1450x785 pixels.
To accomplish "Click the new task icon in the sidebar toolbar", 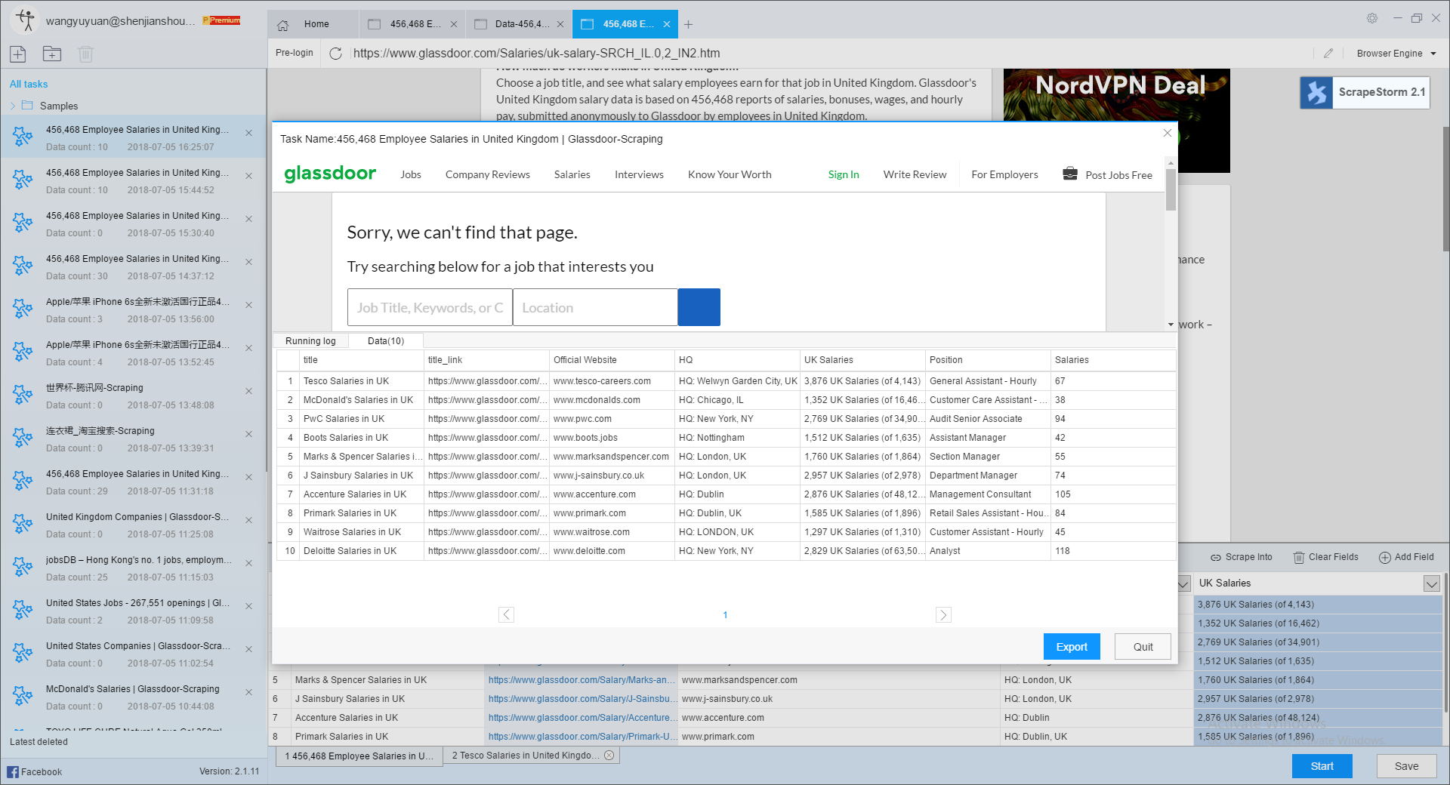I will click(x=18, y=54).
